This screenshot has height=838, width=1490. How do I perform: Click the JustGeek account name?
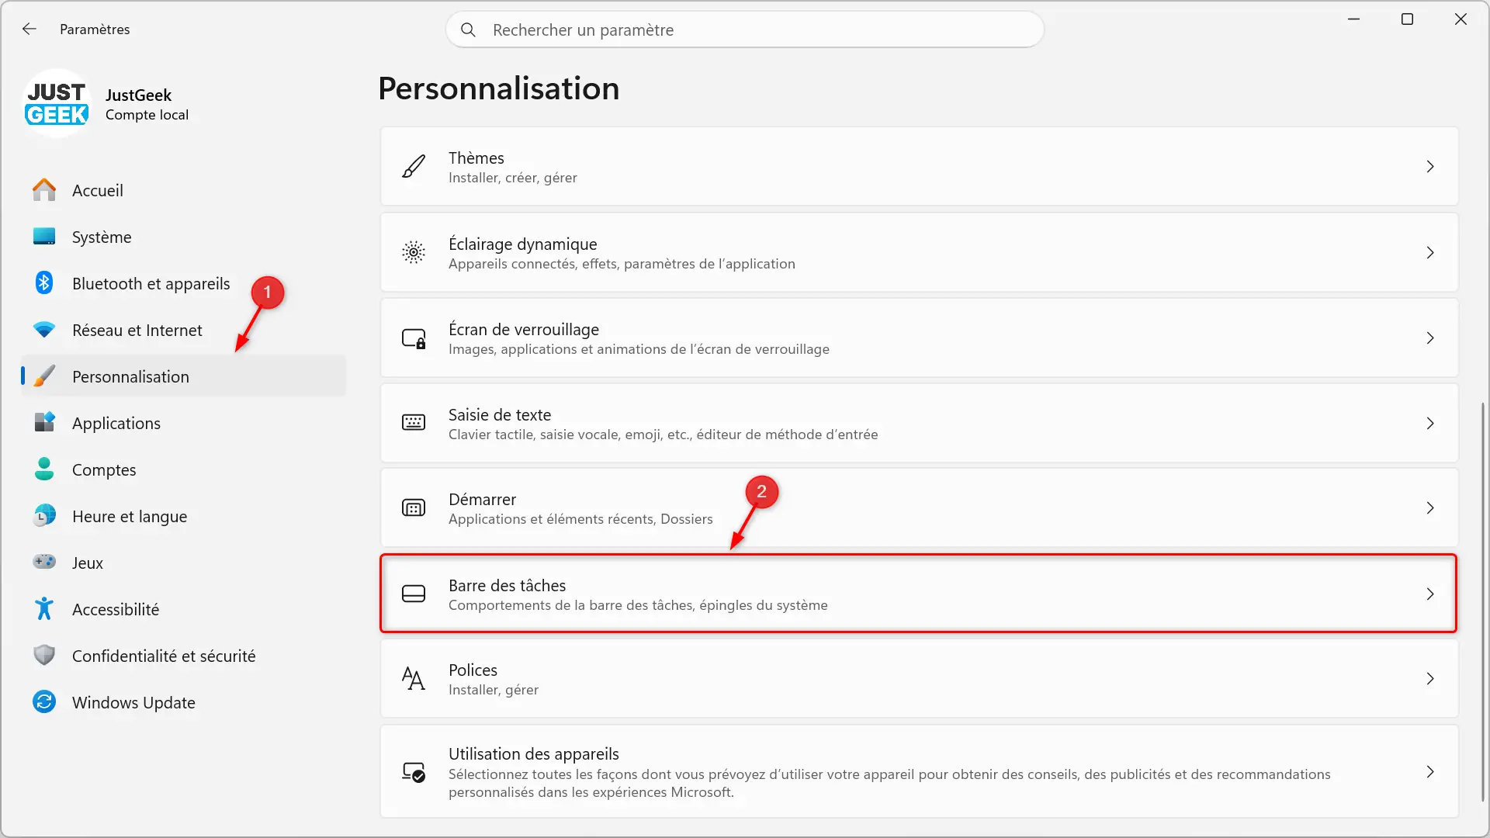(x=138, y=95)
